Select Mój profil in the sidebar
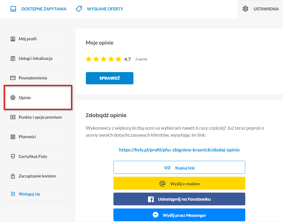Screen dimensions: 283x222 tap(37, 39)
